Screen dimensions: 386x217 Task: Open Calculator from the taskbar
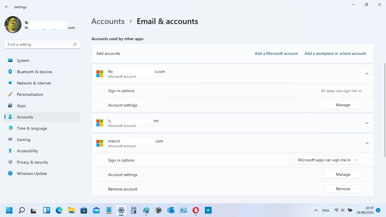point(134,210)
